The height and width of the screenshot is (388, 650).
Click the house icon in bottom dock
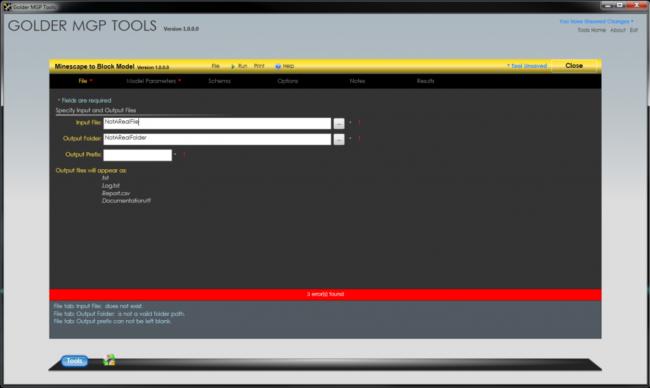[x=109, y=360]
